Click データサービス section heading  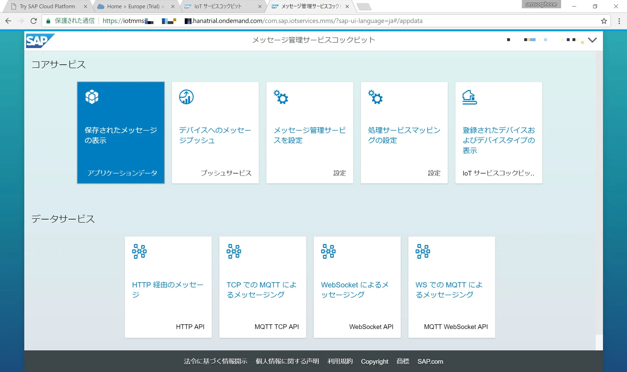coord(63,219)
